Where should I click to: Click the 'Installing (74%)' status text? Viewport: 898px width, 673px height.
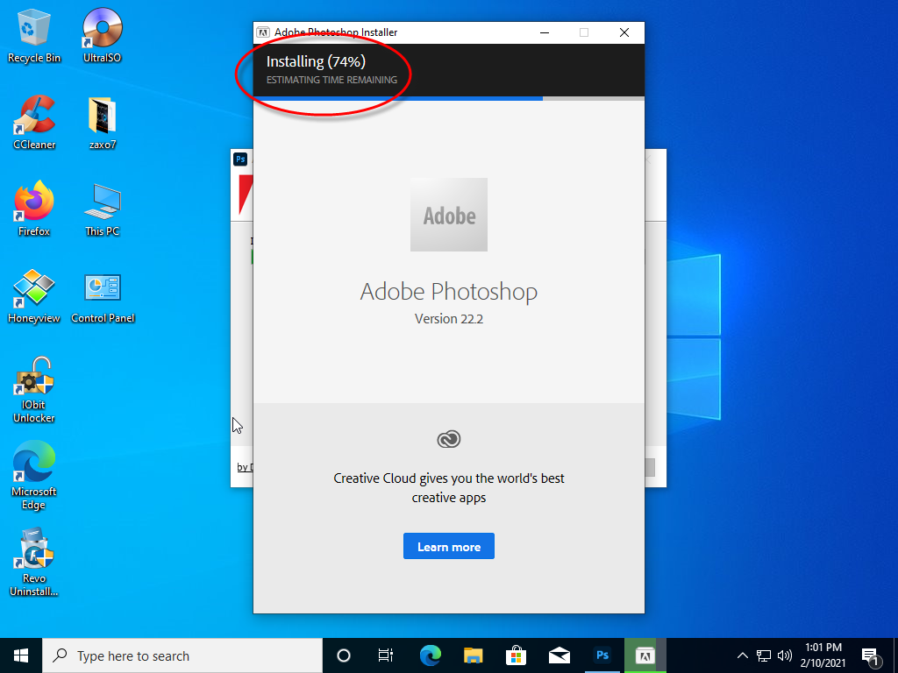[316, 61]
